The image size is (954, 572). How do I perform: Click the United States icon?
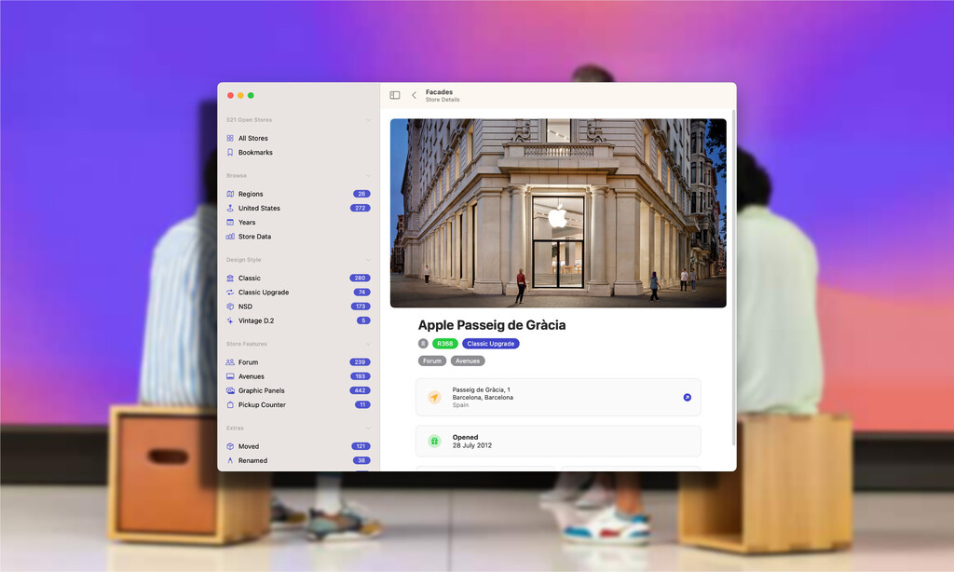(230, 208)
